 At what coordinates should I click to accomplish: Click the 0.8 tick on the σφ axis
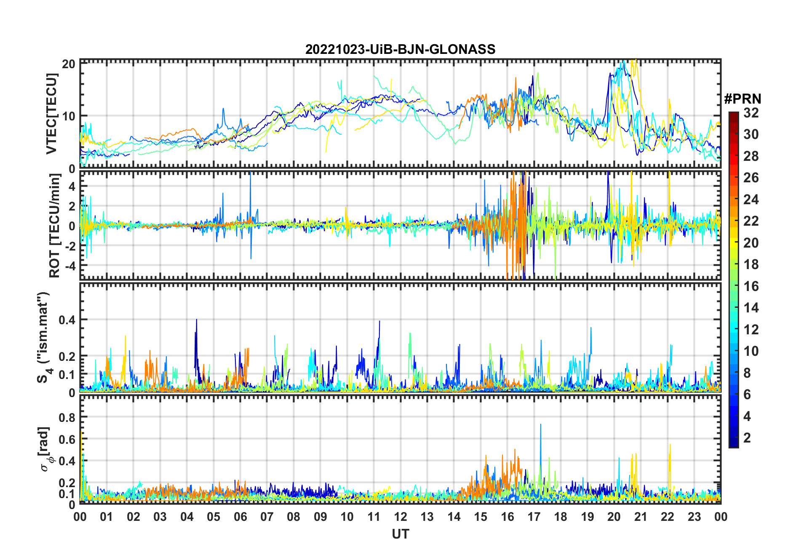tap(67, 418)
